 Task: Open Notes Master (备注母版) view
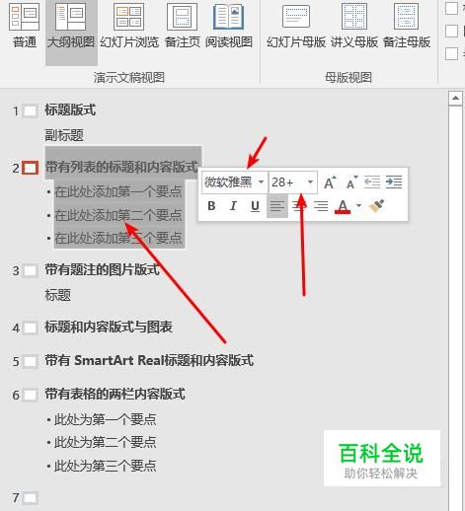[407, 27]
